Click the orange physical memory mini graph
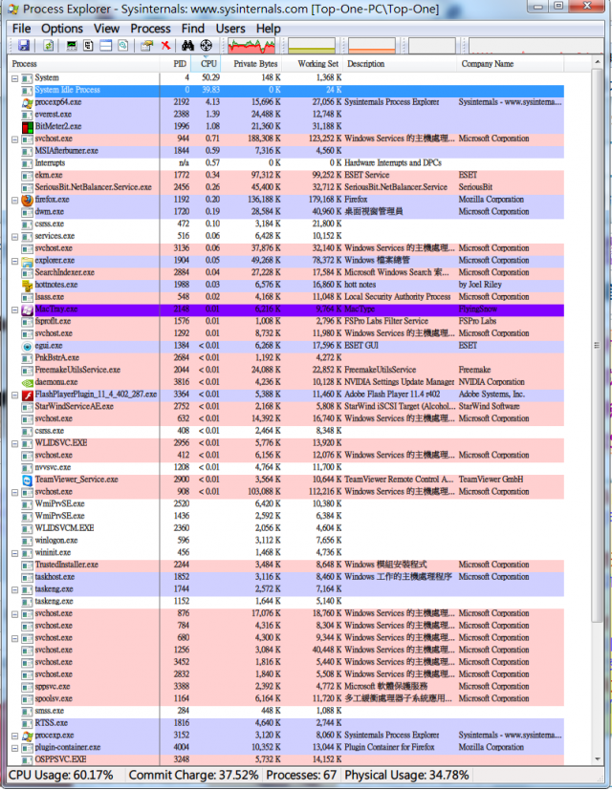 [372, 46]
